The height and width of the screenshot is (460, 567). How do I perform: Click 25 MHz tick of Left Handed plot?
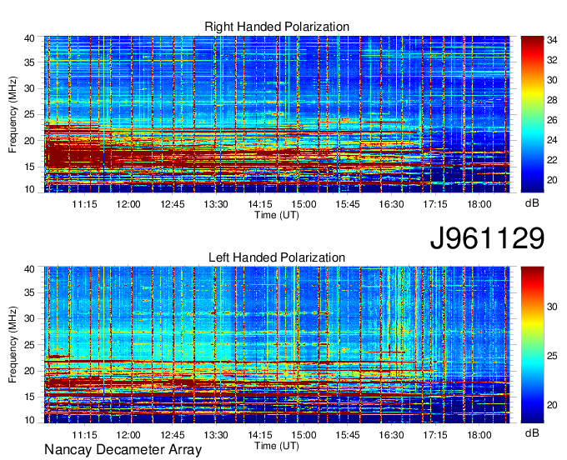pos(29,345)
